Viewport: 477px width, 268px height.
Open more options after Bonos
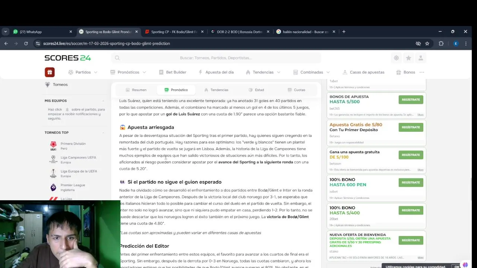422,72
